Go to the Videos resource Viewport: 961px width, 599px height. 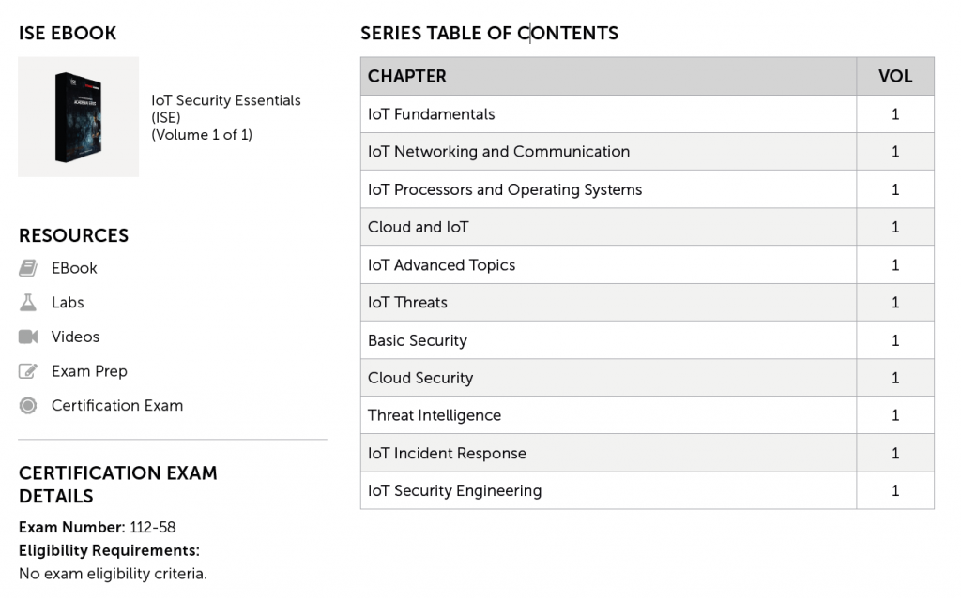(x=75, y=337)
